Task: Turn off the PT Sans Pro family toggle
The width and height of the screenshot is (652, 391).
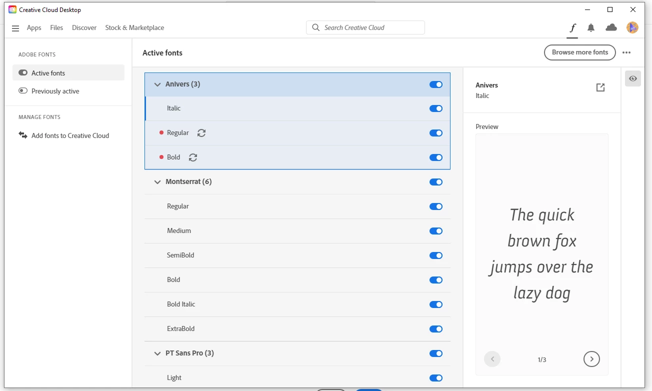Action: (x=436, y=353)
